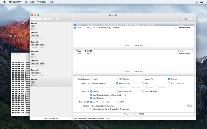This screenshot has height=129, width=207.
Task: Click the output path /Users/bohoonkim/Movies
Action: click(x=102, y=106)
